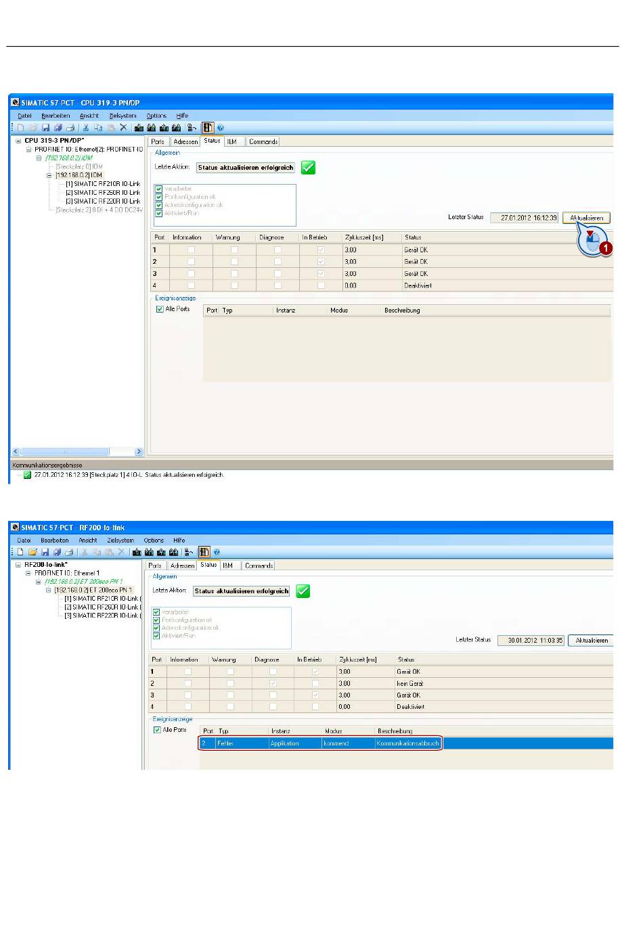Toggle Portkonfiguration ok checkbox in CPU 319-3 window

[x=159, y=197]
